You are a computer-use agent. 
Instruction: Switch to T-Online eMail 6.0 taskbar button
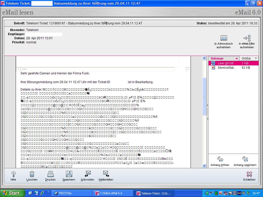click(x=113, y=193)
